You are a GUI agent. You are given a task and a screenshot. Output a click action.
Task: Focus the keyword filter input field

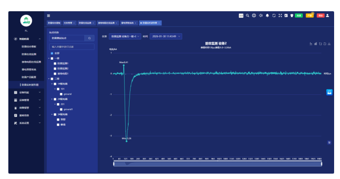pos(72,46)
